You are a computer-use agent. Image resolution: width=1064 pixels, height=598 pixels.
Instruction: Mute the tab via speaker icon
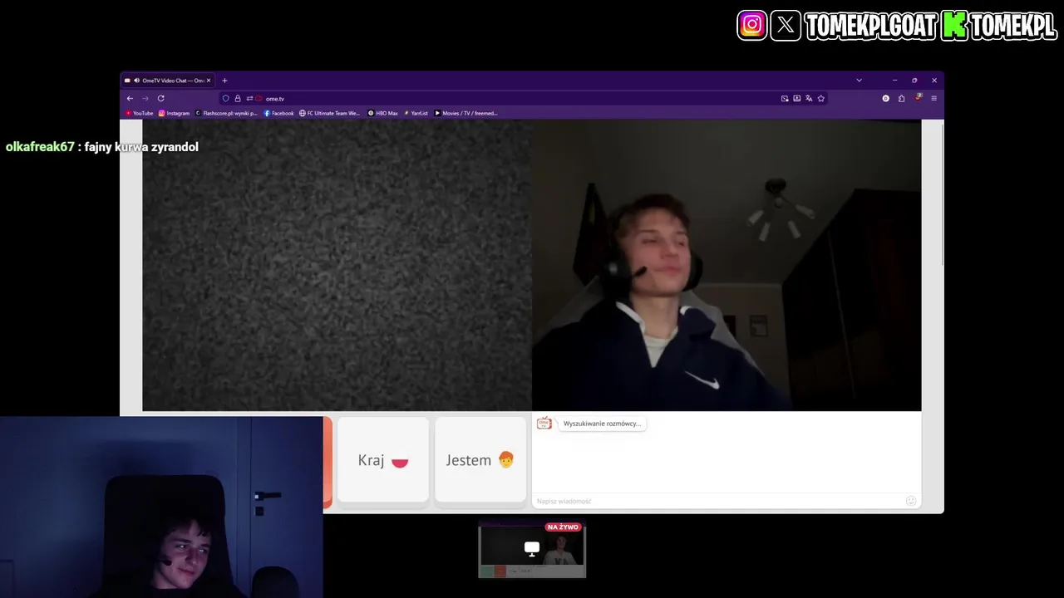tap(136, 81)
